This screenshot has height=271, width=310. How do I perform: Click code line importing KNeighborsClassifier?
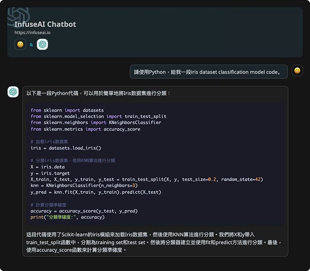(96, 123)
